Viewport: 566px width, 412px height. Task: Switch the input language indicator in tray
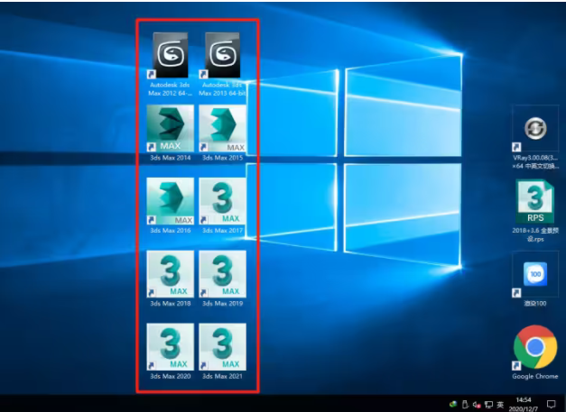tap(500, 405)
